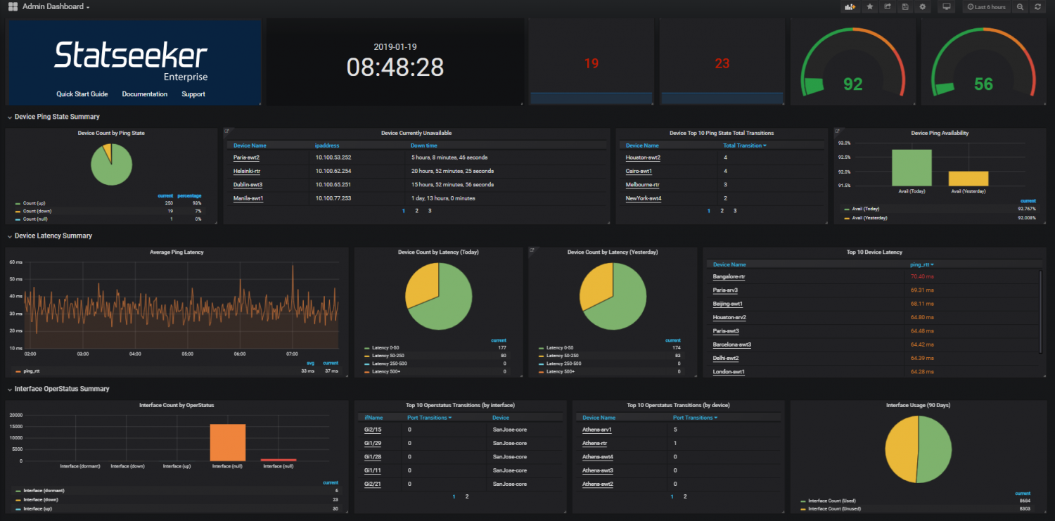Screen dimensions: 1055x521
Task: Go to page 2 of Ping State Total Transitions
Action: pyautogui.click(x=722, y=210)
